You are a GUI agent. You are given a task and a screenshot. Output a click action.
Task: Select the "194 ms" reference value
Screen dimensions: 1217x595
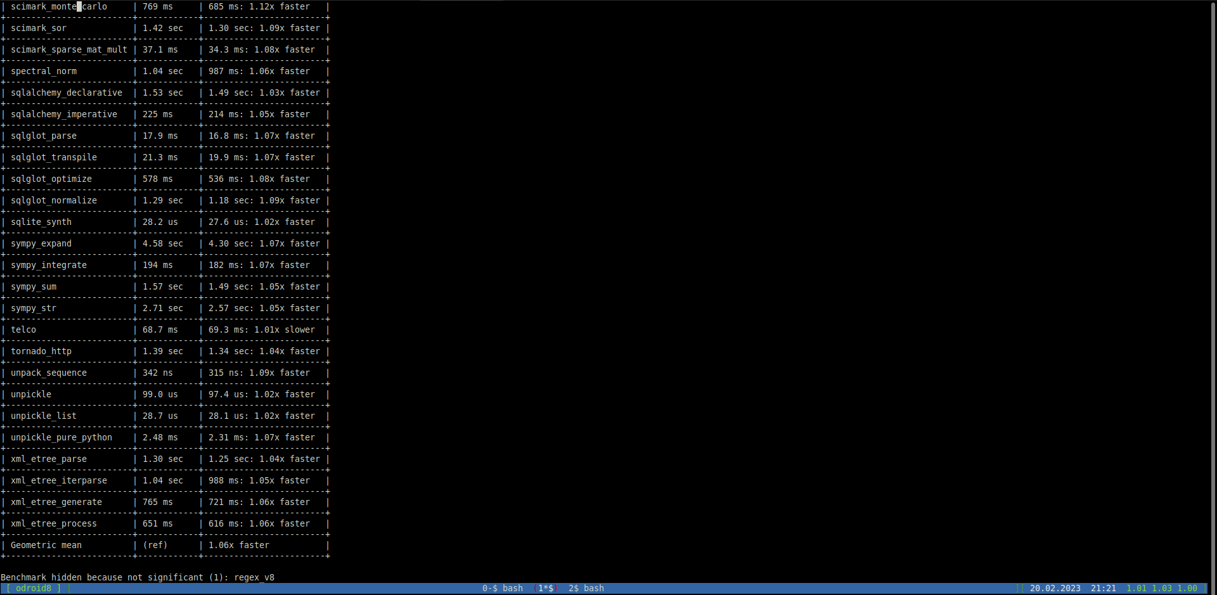(x=158, y=266)
